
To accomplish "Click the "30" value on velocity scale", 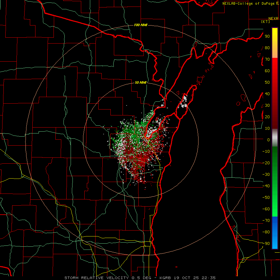I will click(x=267, y=105).
